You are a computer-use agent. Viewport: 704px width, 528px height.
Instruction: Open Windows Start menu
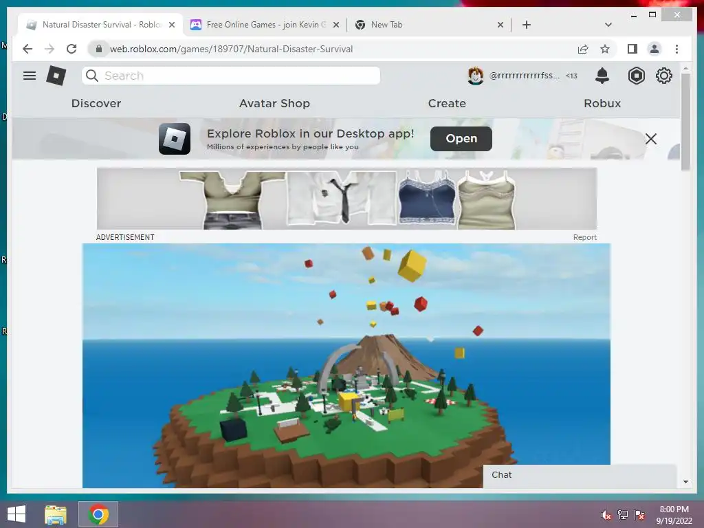(16, 514)
